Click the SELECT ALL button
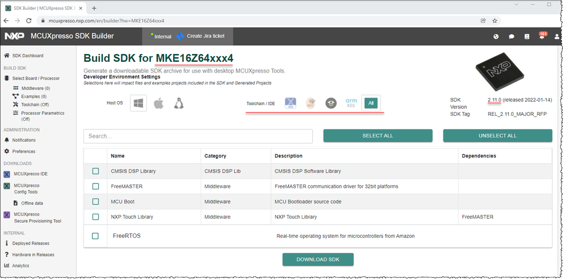This screenshot has width=563, height=279. coord(378,136)
